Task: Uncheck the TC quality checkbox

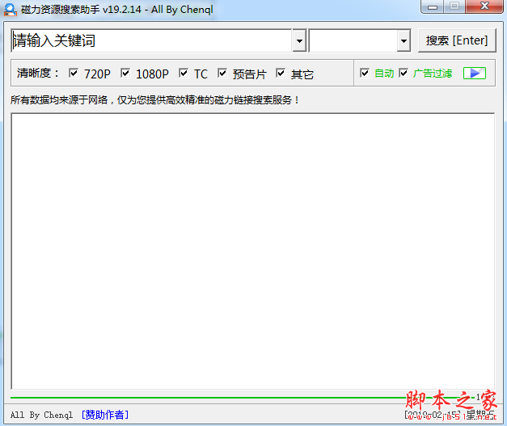Action: (184, 73)
